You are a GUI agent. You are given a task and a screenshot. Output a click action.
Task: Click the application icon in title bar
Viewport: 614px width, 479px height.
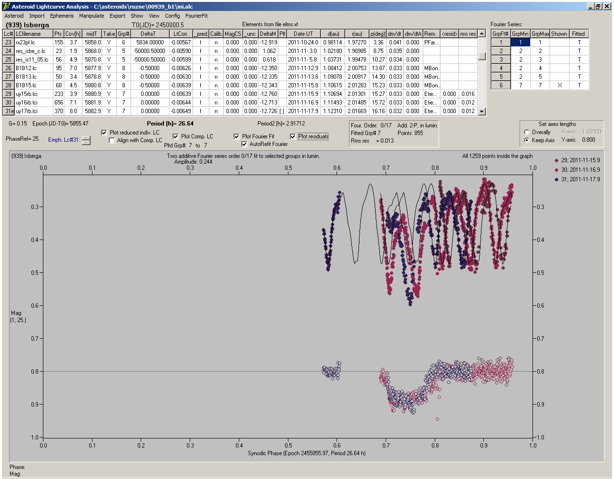(x=6, y=6)
